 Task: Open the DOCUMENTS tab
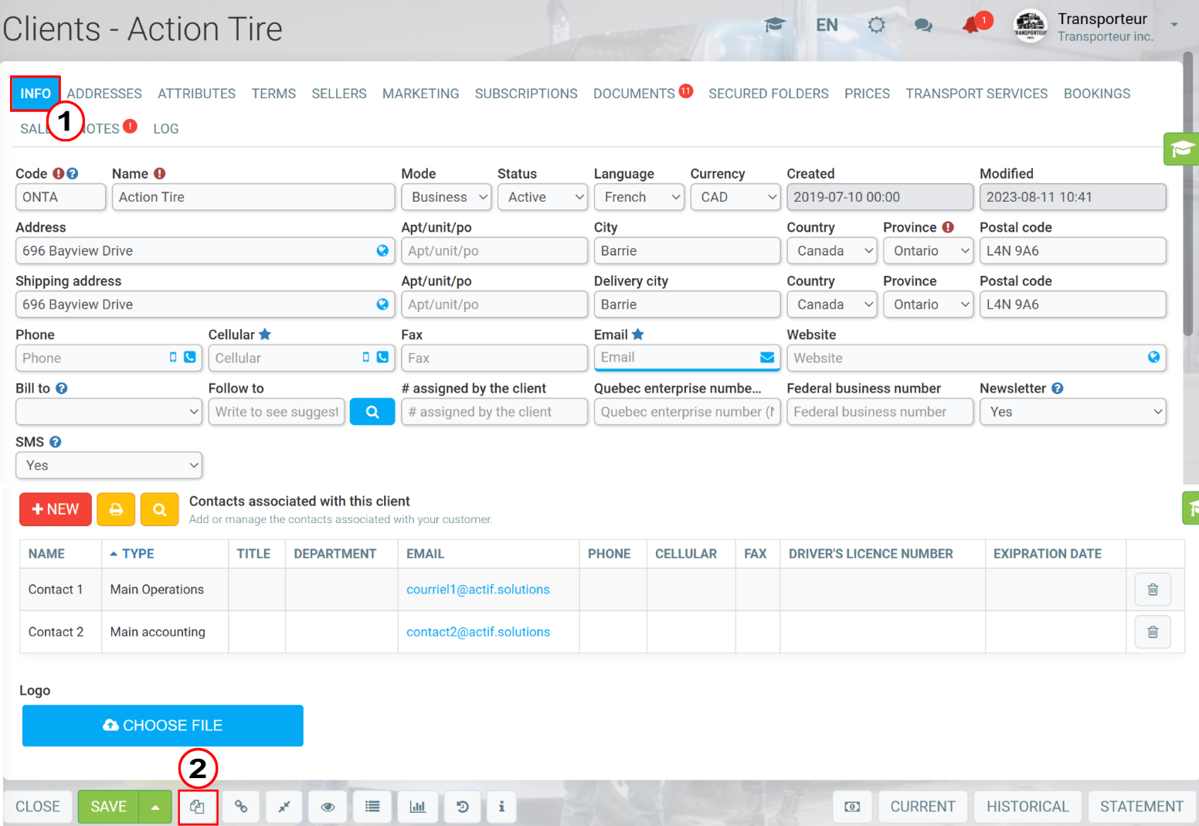tap(634, 93)
